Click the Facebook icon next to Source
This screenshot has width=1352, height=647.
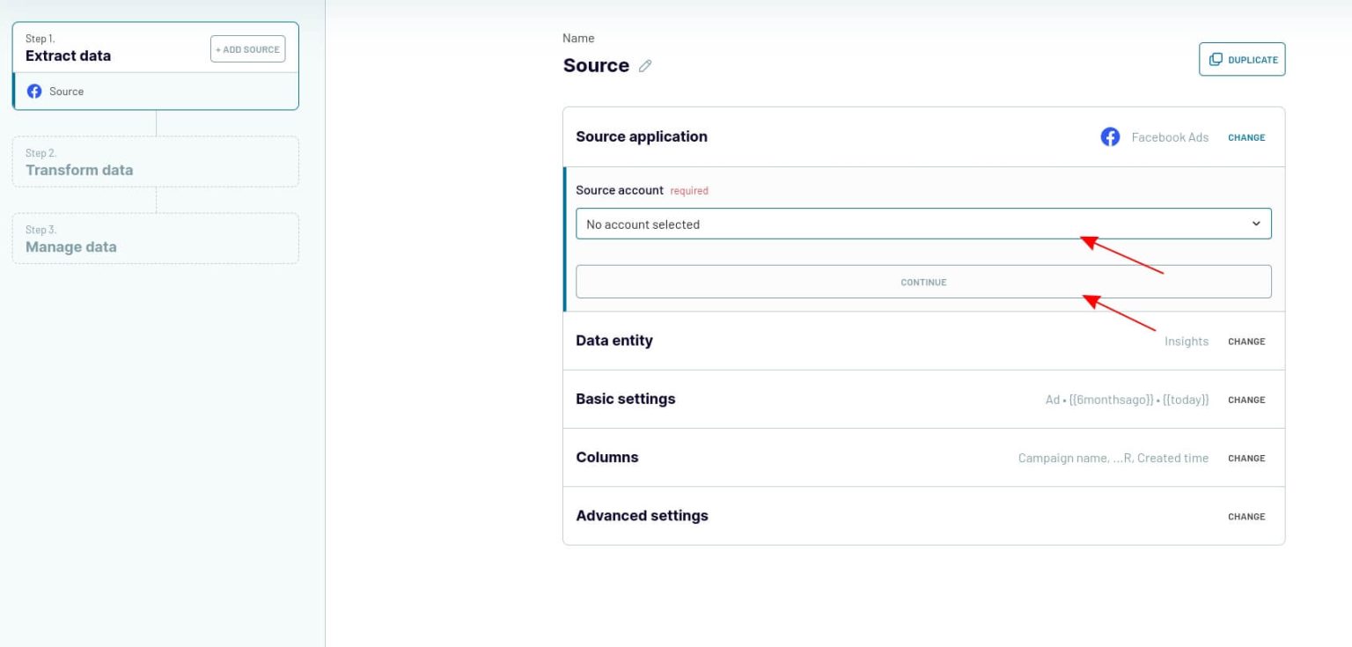[34, 91]
